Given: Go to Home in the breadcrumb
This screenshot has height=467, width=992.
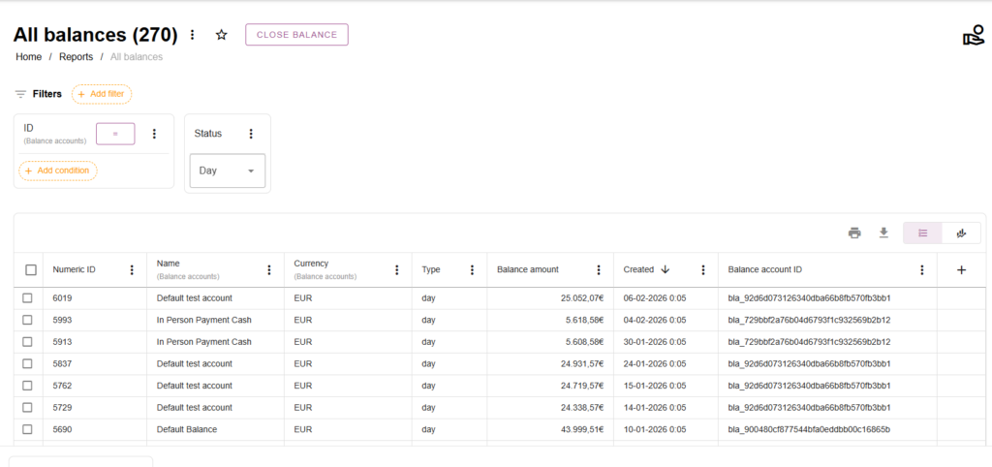Looking at the screenshot, I should pyautogui.click(x=28, y=57).
